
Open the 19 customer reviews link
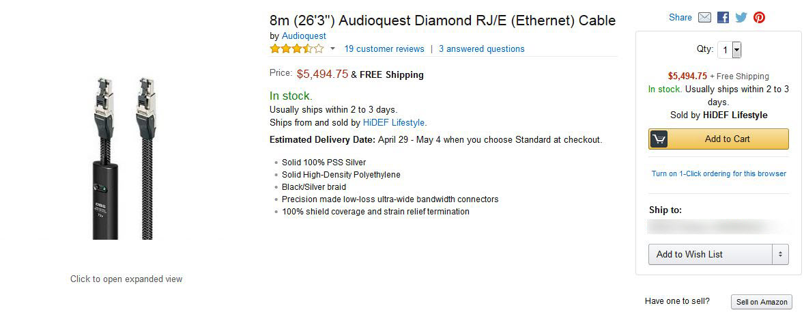point(384,48)
